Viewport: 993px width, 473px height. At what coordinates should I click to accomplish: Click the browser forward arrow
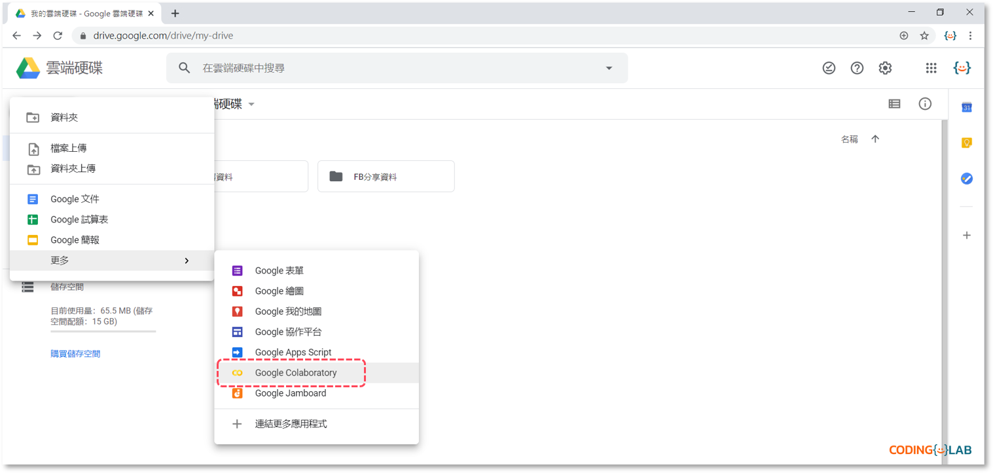pos(37,36)
